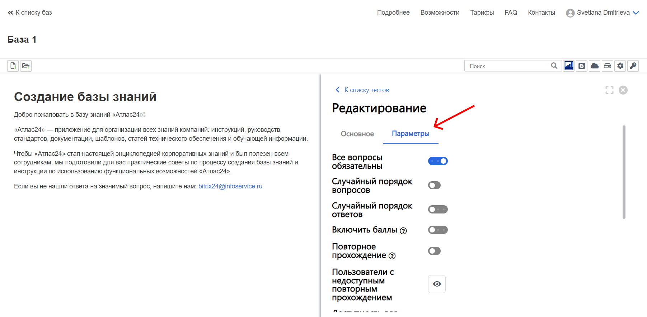View users with unavailable retake eye button
Viewport: 647px width, 317px height.
tap(437, 284)
